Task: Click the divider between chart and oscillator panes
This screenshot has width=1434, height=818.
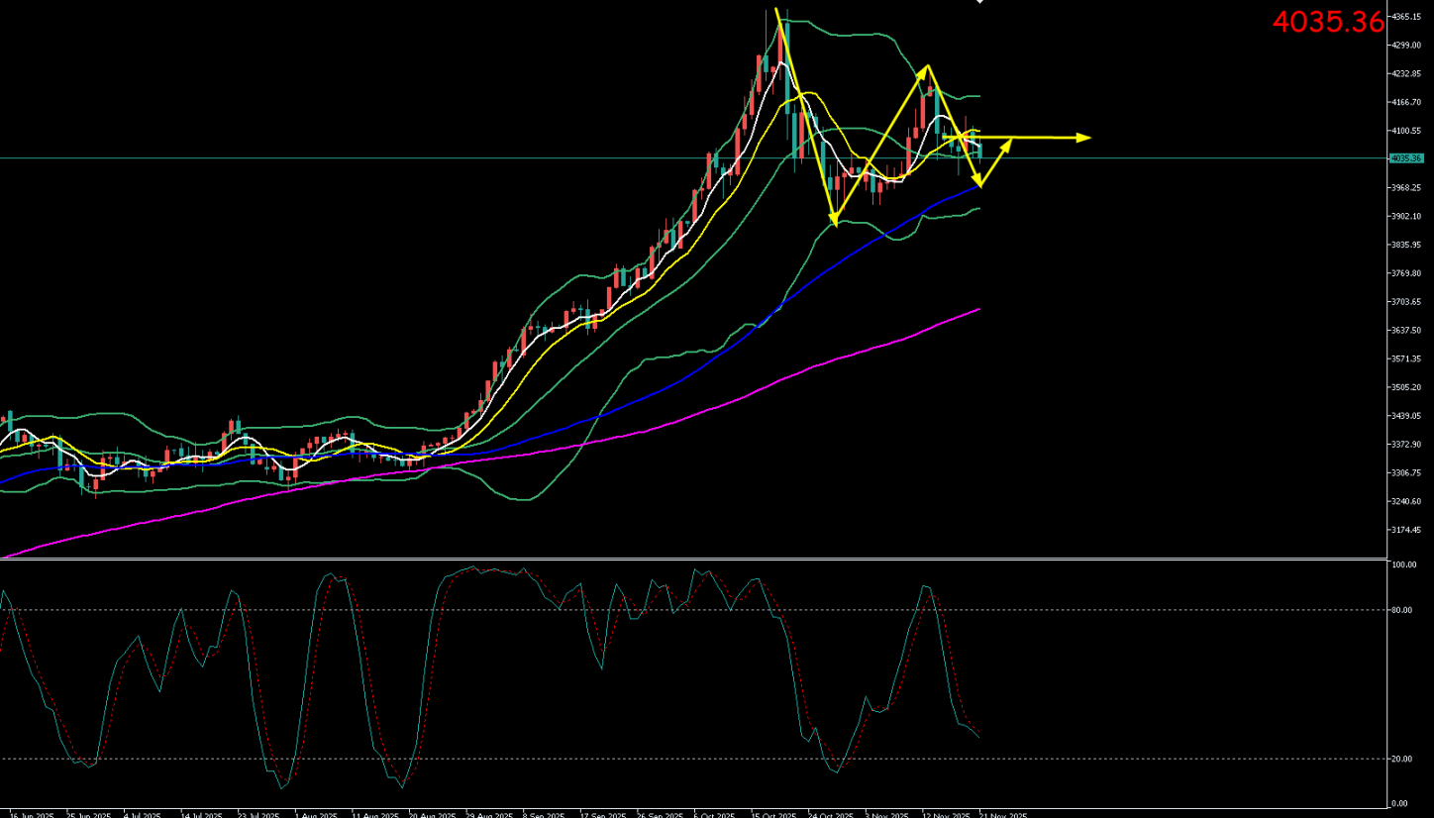Action: 693,559
